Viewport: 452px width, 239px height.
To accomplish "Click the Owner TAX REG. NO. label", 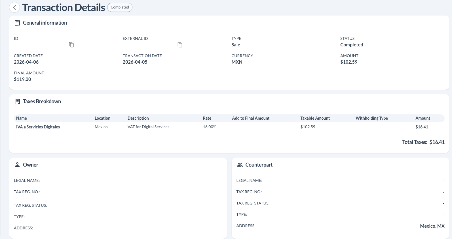I will [27, 192].
